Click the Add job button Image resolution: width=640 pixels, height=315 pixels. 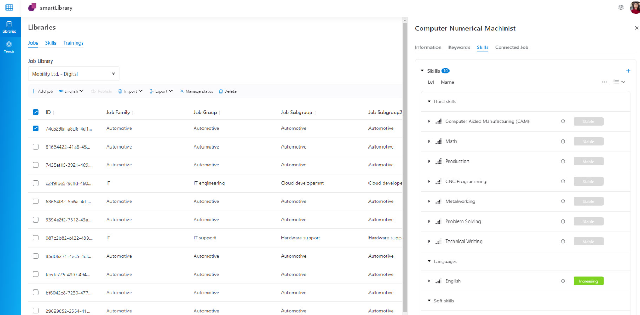[42, 91]
